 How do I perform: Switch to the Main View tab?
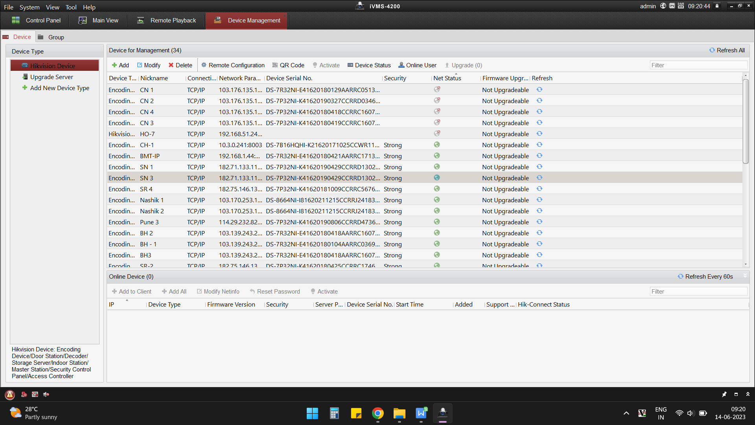click(98, 20)
